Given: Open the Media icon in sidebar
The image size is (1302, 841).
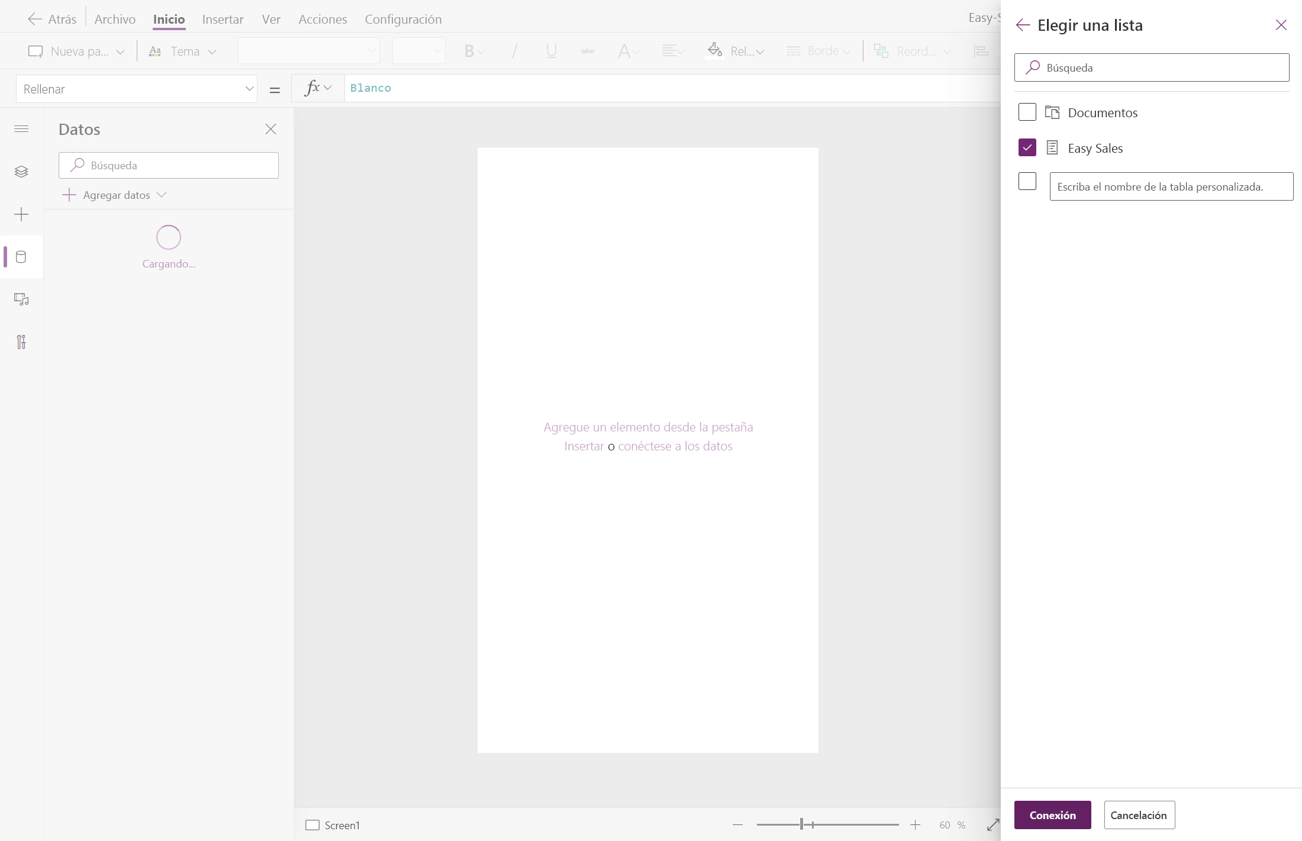Looking at the screenshot, I should [x=21, y=299].
